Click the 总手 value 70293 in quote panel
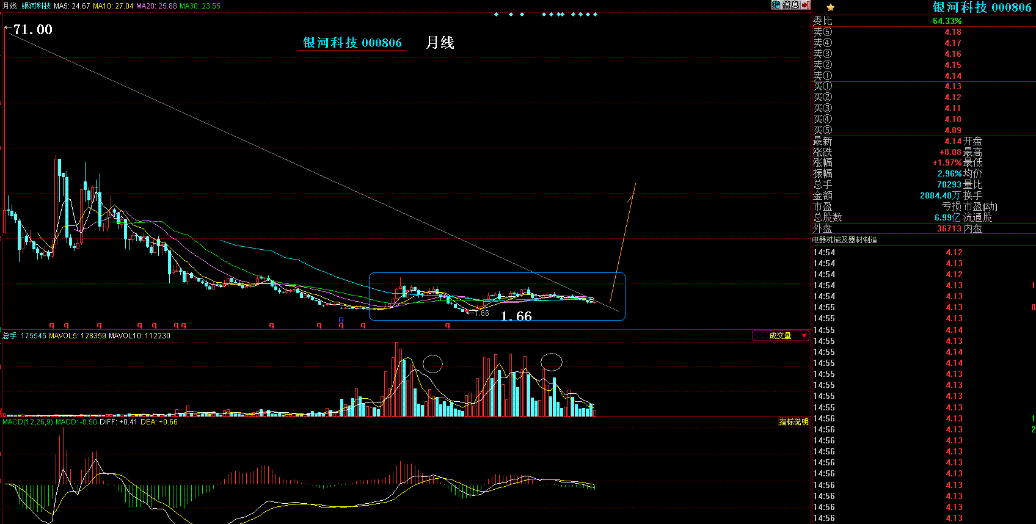The width and height of the screenshot is (1036, 524). click(949, 185)
